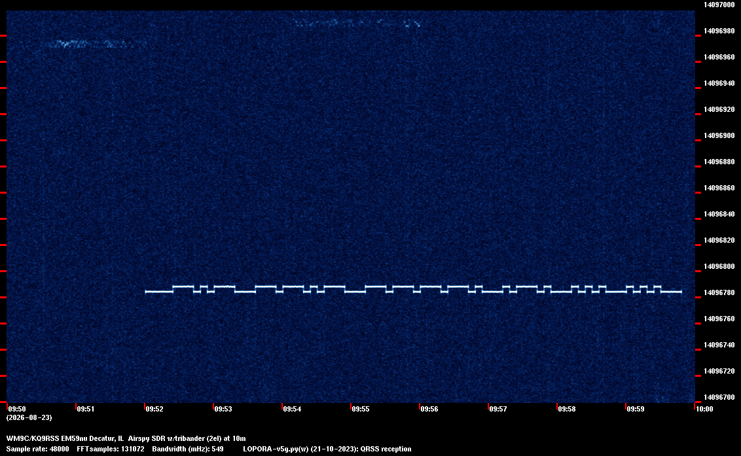Image resolution: width=741 pixels, height=456 pixels.
Task: Click the LOPORA-v5g.py QRSS reception text
Action: click(327, 449)
